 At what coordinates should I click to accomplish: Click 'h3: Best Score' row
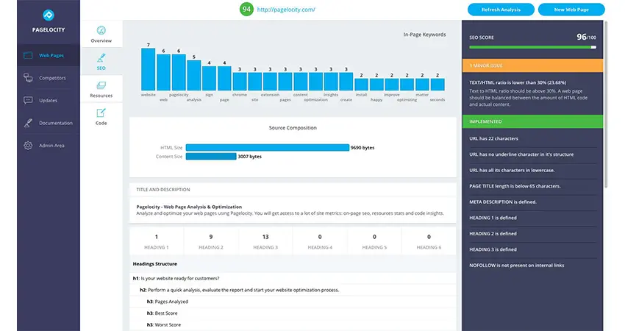tap(293, 313)
